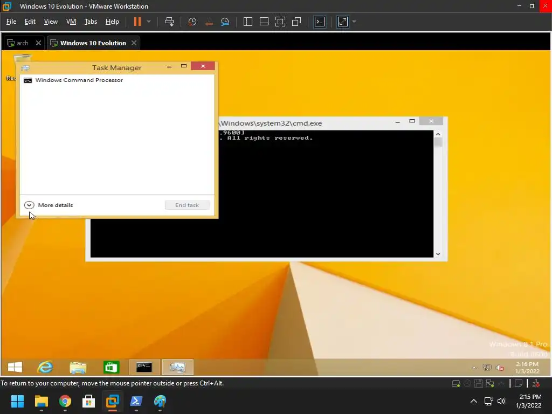Screen dimensions: 552x414
Task: Open the snapshot manager
Action: (225, 22)
